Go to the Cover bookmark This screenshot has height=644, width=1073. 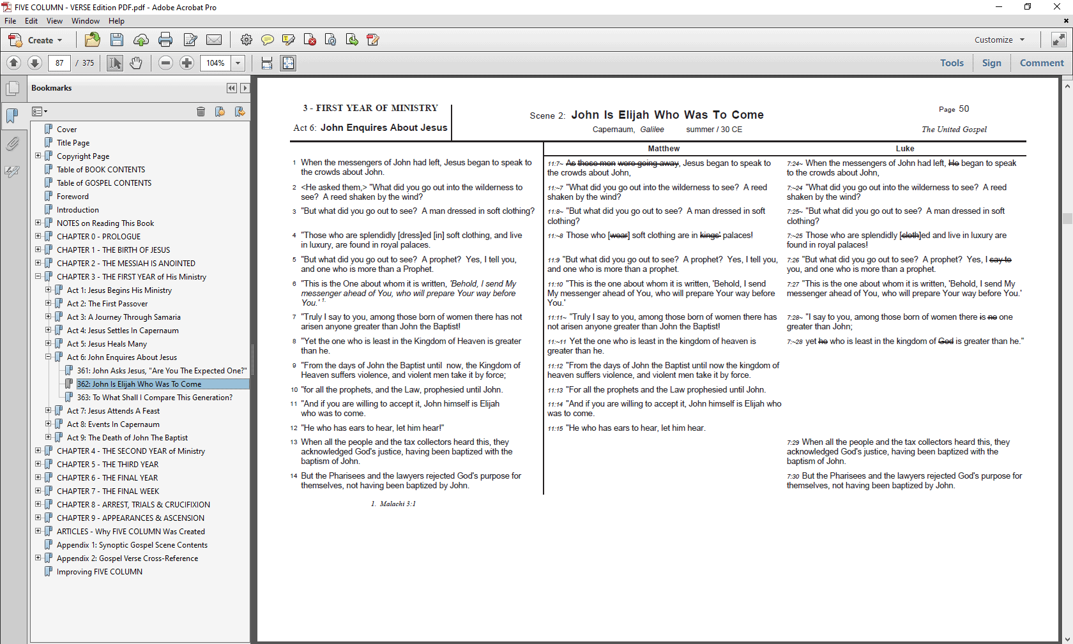point(66,129)
